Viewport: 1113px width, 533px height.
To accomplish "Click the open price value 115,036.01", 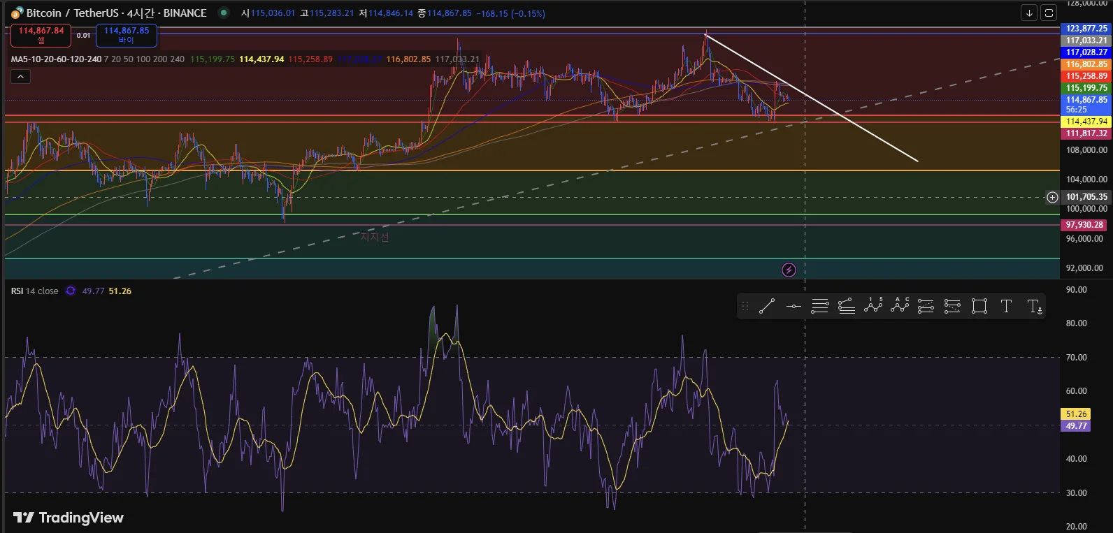I will click(x=273, y=13).
